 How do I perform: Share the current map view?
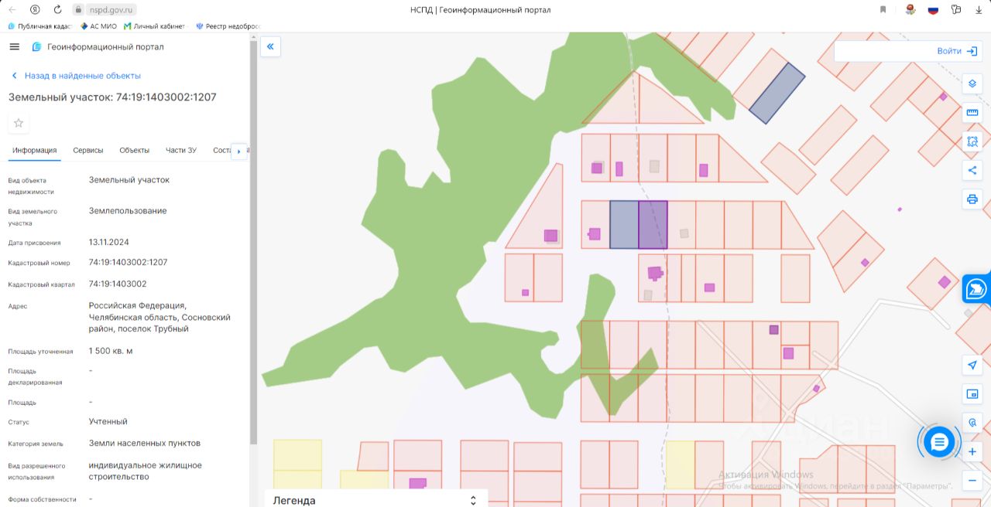[972, 170]
